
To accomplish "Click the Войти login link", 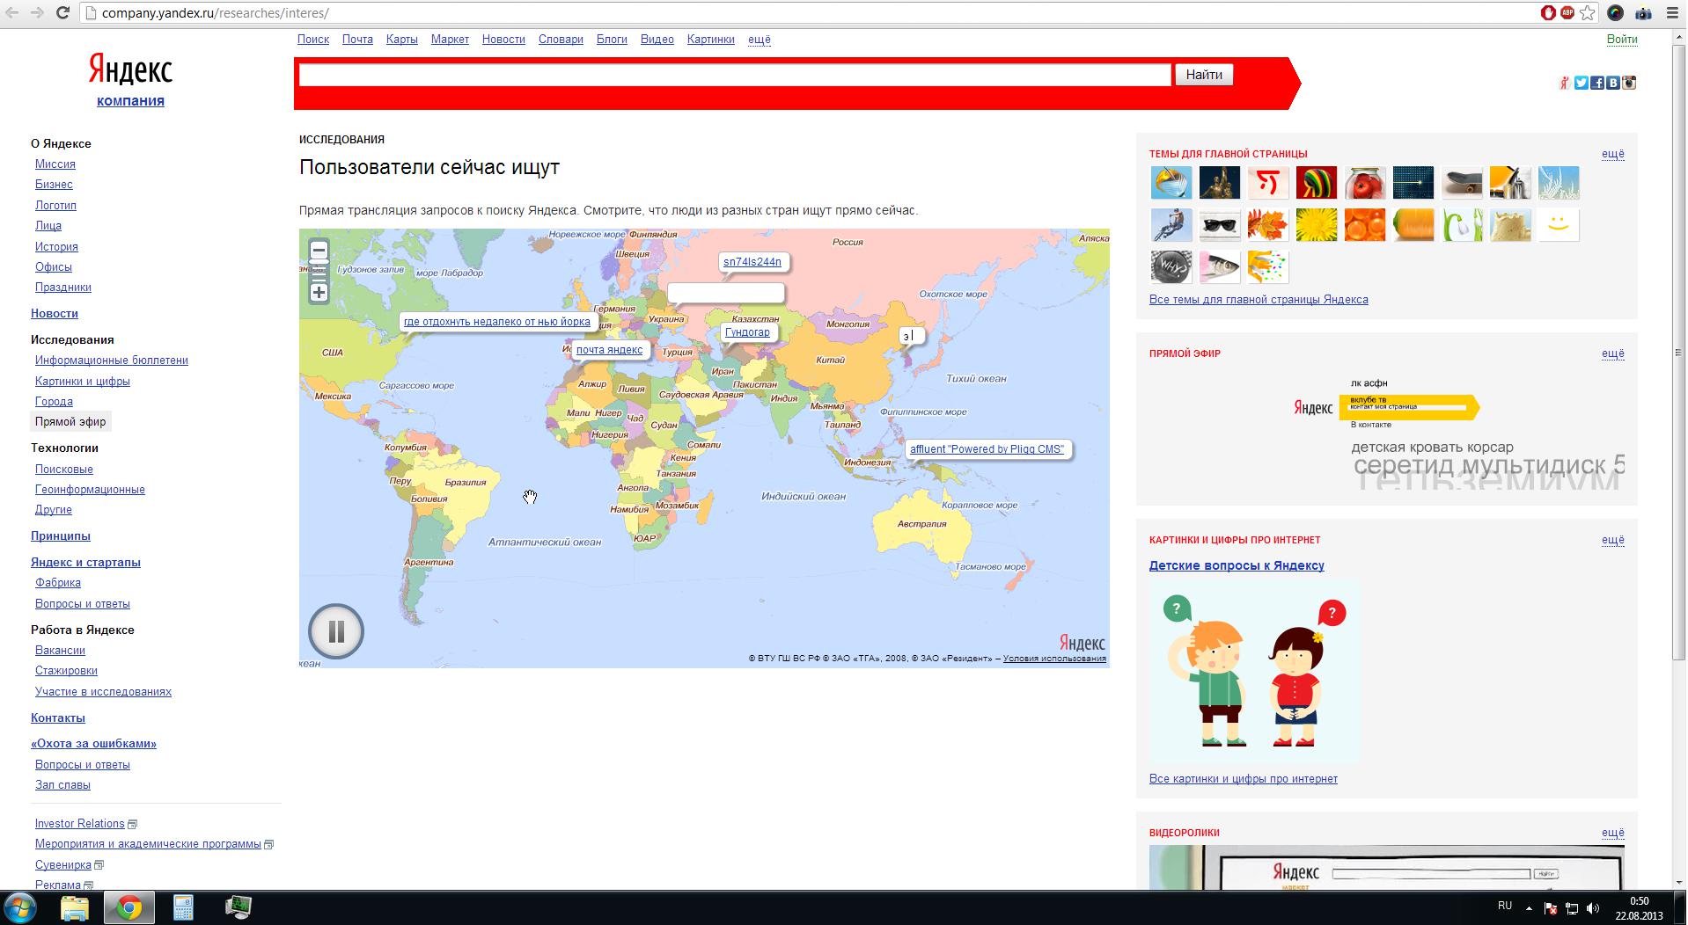I will (1622, 40).
